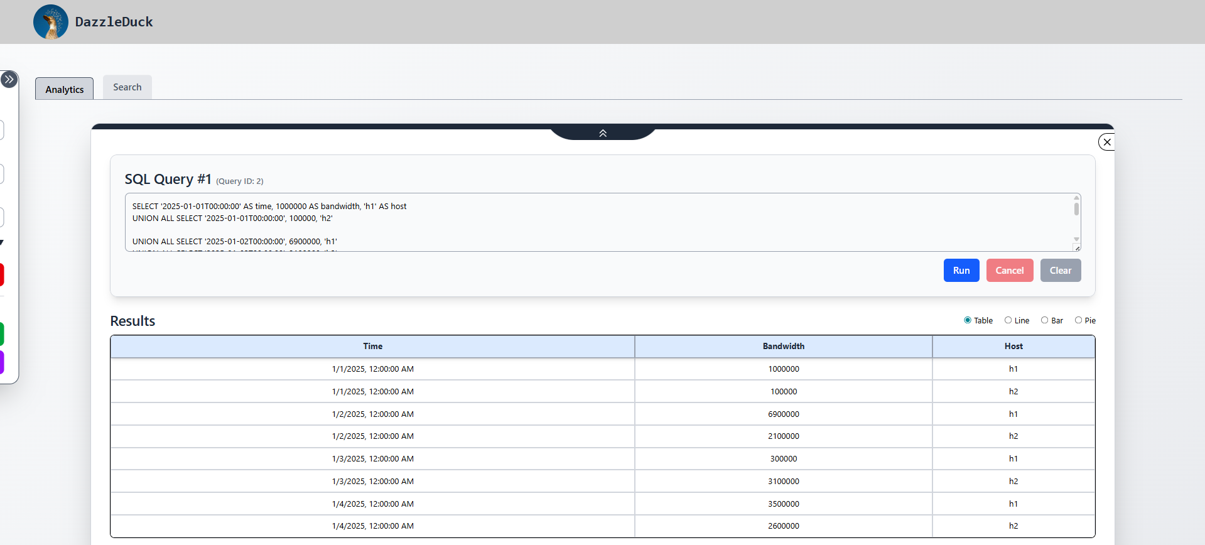Select bandwidth cell 300000

coord(784,459)
